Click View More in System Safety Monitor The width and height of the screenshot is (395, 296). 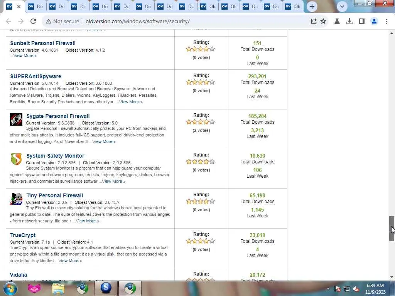click(x=114, y=181)
